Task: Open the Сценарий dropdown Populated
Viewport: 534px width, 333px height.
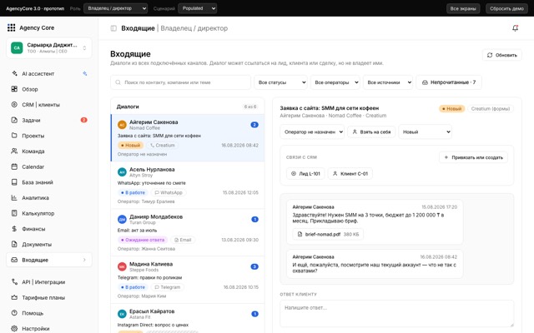Action: (197, 8)
